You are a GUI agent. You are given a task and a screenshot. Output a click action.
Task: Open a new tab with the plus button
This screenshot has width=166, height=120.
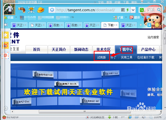(141, 25)
